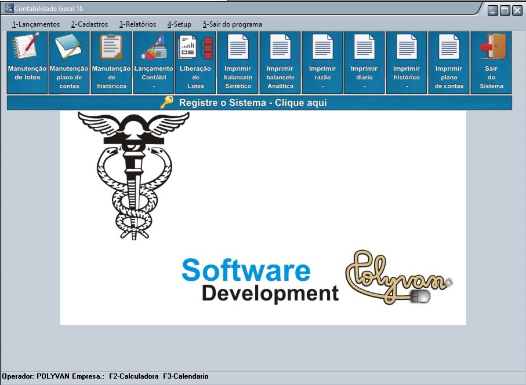
Task: Print the plano de contas
Action: pyautogui.click(x=449, y=63)
